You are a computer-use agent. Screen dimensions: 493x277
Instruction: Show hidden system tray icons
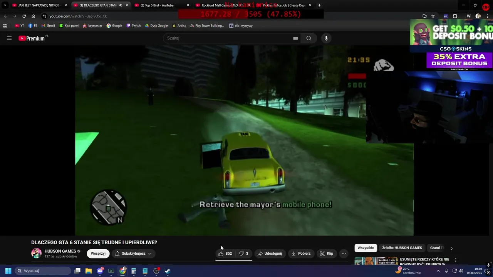438,271
